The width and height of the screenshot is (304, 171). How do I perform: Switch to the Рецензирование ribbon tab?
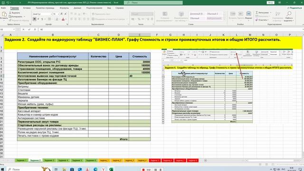tap(94, 8)
